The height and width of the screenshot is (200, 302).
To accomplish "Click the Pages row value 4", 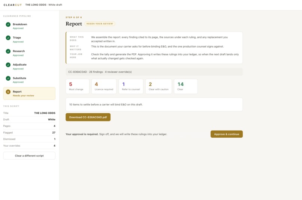I will coord(54,126).
